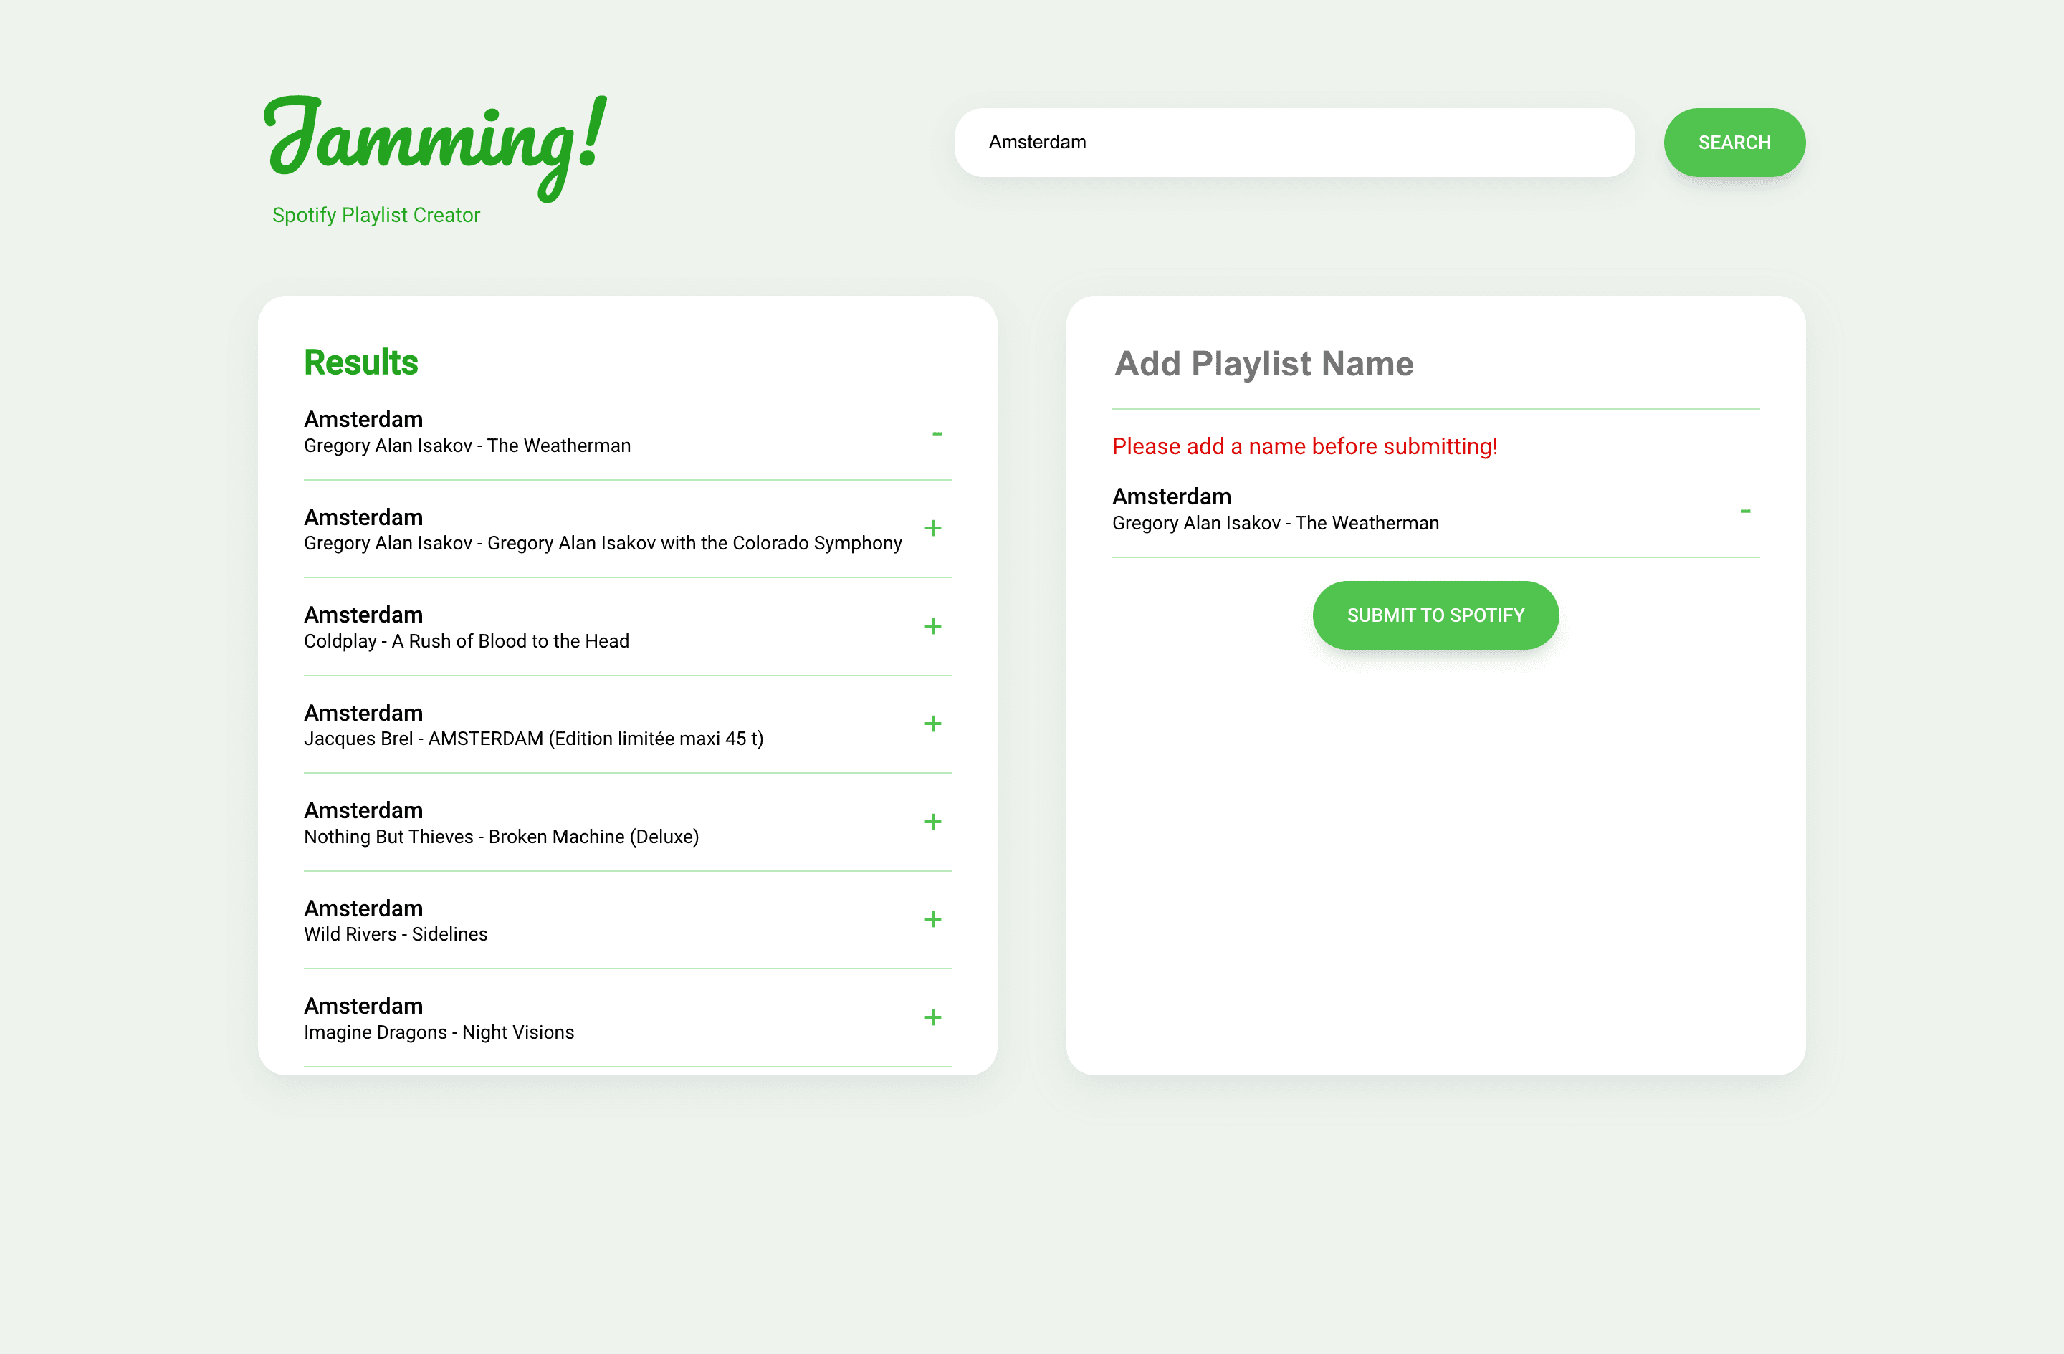Add Coldplay's Amsterdam to the playlist
Screen dimensions: 2064x1354
(x=933, y=627)
